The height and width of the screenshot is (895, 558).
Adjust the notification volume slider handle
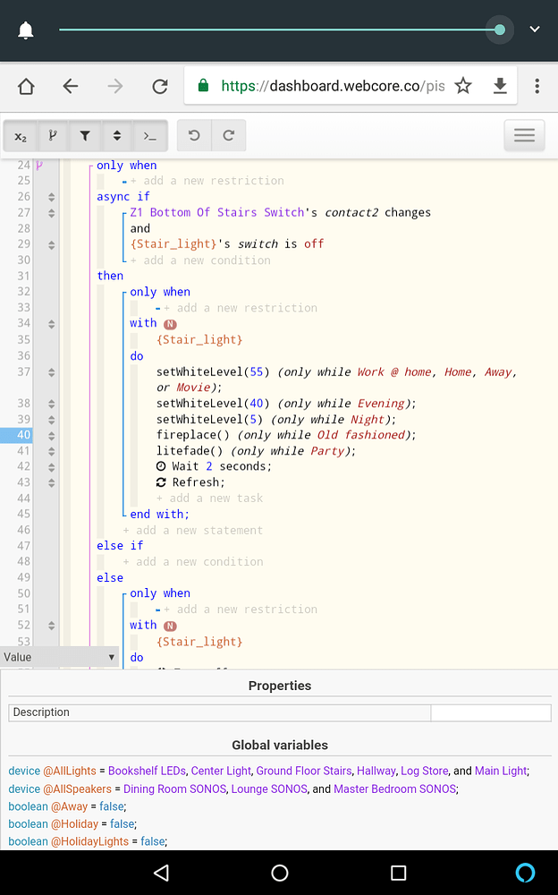[500, 30]
